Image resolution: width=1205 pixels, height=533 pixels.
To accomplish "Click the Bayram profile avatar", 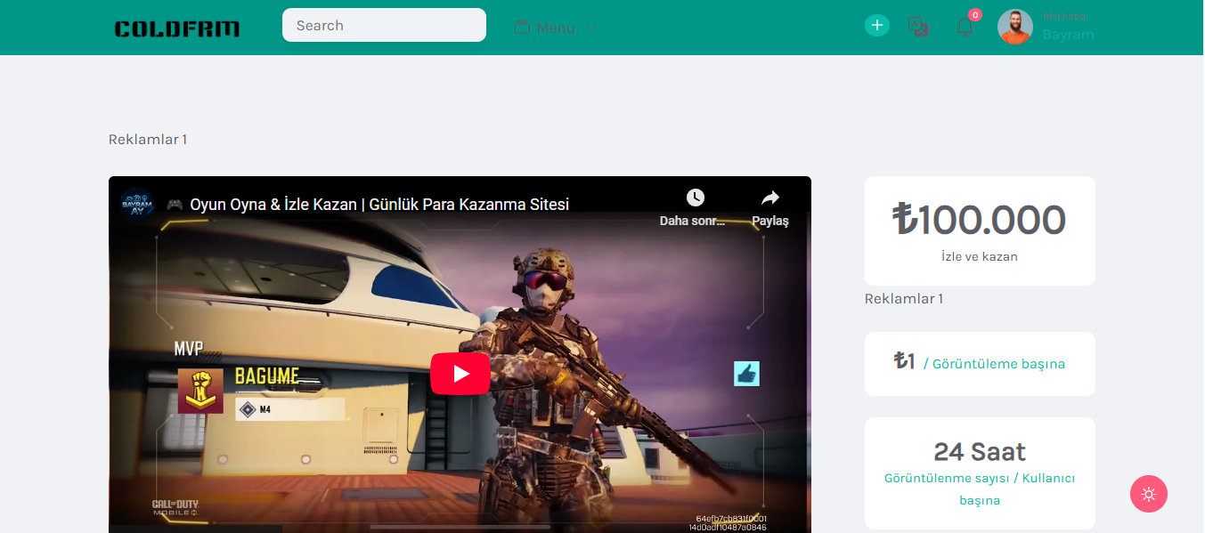I will click(x=1015, y=27).
